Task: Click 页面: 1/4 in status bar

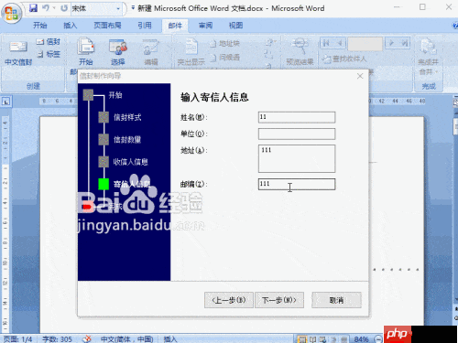Action: click(x=17, y=339)
